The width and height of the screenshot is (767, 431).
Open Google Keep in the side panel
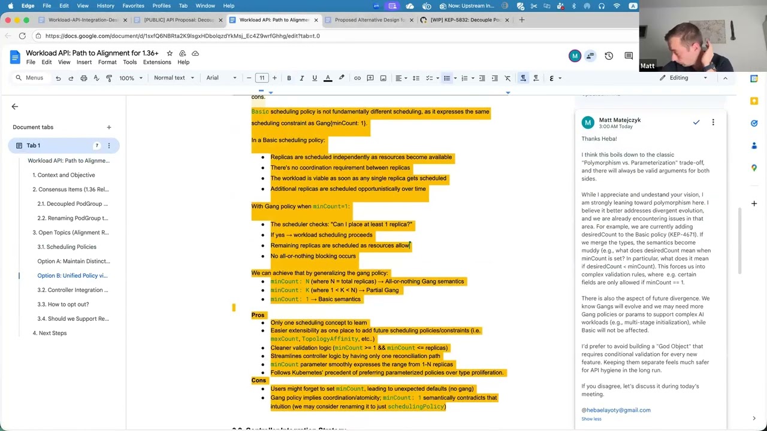point(754,101)
